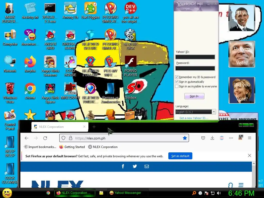Click the taskbar clock showing 6:46 PM

[x=241, y=193]
